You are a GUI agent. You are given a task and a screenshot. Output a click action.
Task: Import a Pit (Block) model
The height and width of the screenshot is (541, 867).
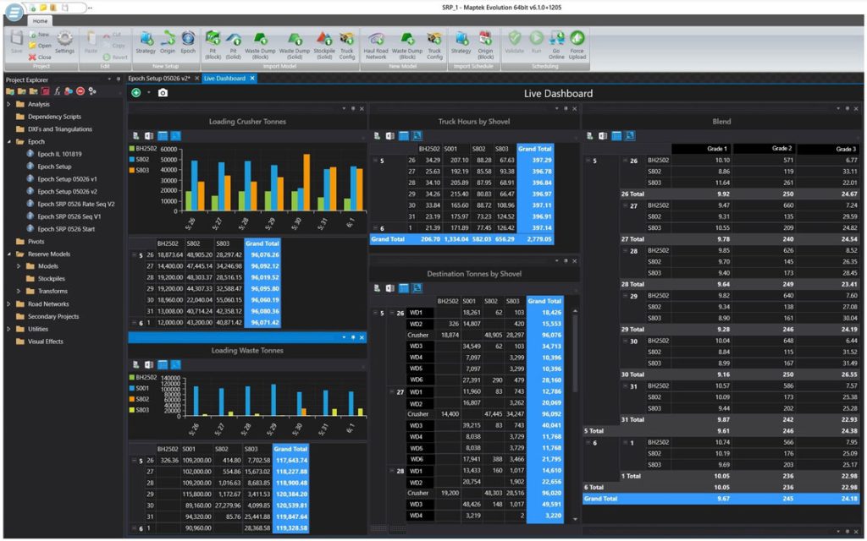[x=213, y=46]
